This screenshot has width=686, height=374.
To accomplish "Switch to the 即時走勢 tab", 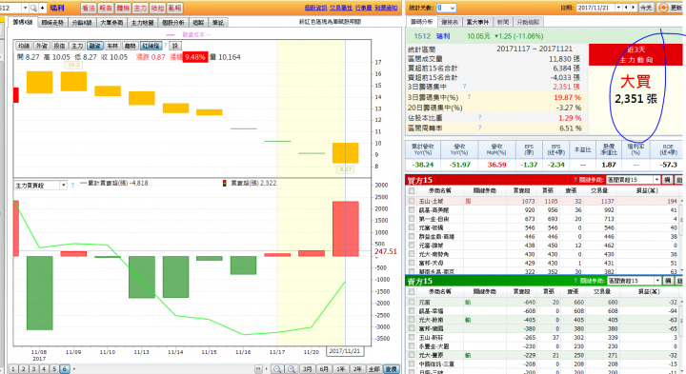I will [53, 22].
